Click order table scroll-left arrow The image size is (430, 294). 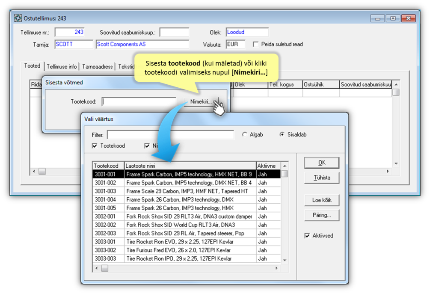tap(34, 172)
